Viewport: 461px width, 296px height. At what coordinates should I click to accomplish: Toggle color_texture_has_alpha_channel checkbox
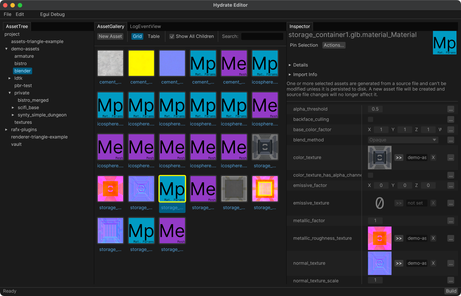pos(370,175)
